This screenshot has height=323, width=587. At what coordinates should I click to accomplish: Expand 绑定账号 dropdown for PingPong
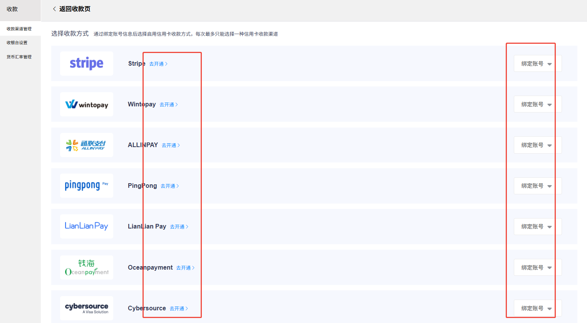[537, 186]
